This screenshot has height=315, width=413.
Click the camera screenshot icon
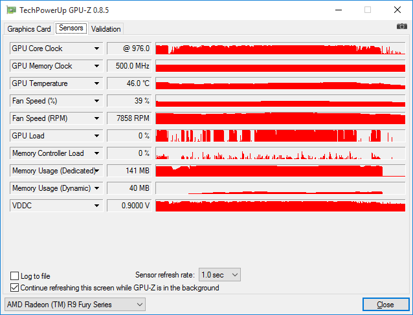coord(402,27)
